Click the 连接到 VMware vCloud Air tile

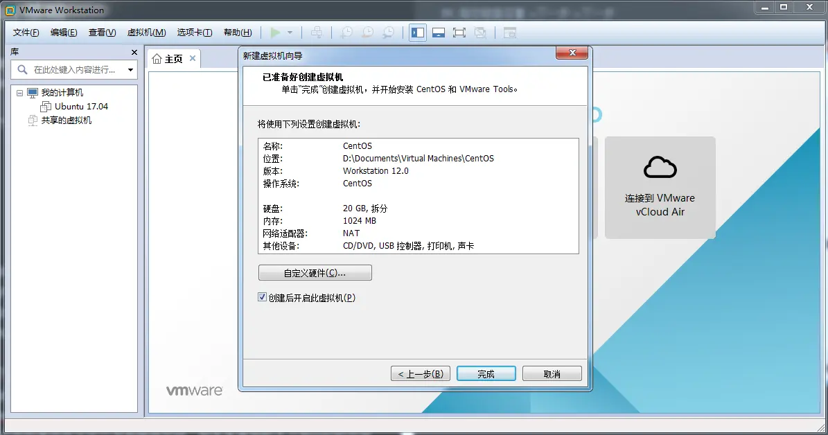click(660, 188)
